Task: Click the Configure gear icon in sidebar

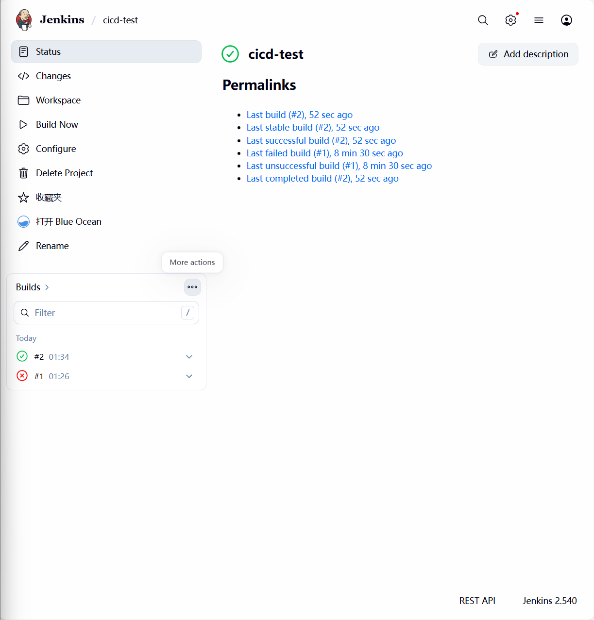Action: pos(23,149)
